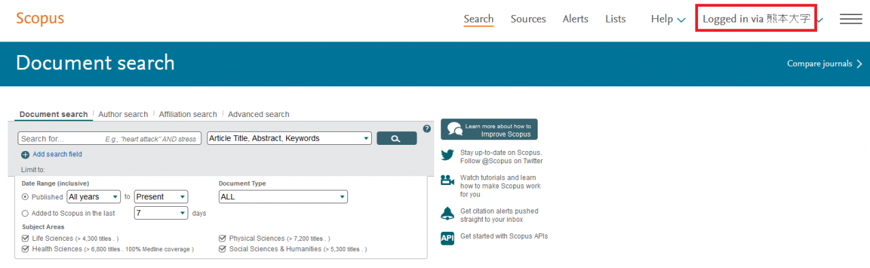Click the bell citation alerts icon
The width and height of the screenshot is (870, 268).
(447, 213)
